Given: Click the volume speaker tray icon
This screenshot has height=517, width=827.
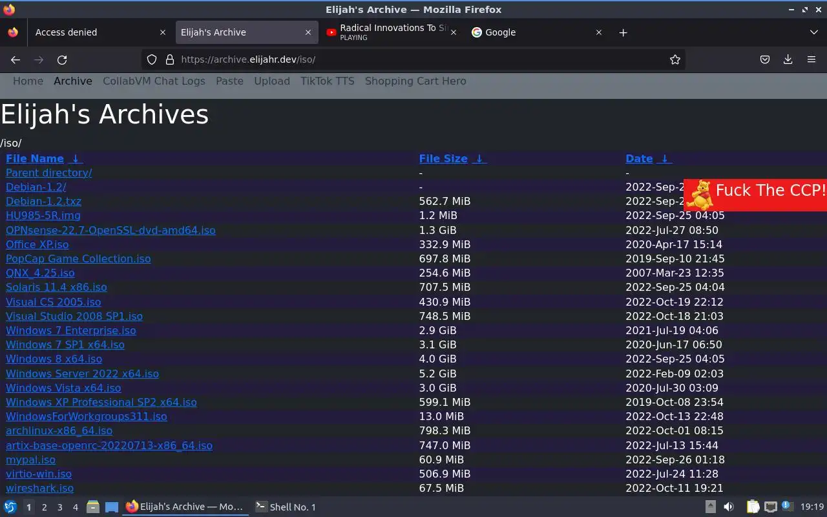Looking at the screenshot, I should (728, 507).
